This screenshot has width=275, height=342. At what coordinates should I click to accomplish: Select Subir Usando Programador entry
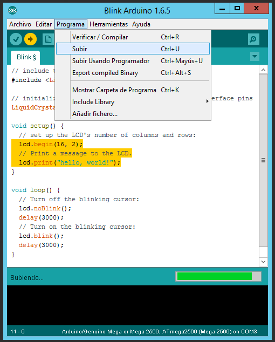(x=133, y=61)
